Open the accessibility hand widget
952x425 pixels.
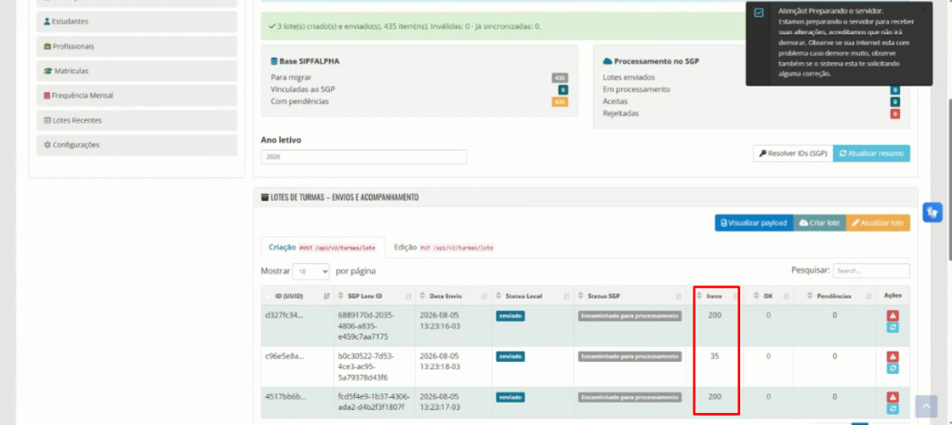pyautogui.click(x=932, y=212)
